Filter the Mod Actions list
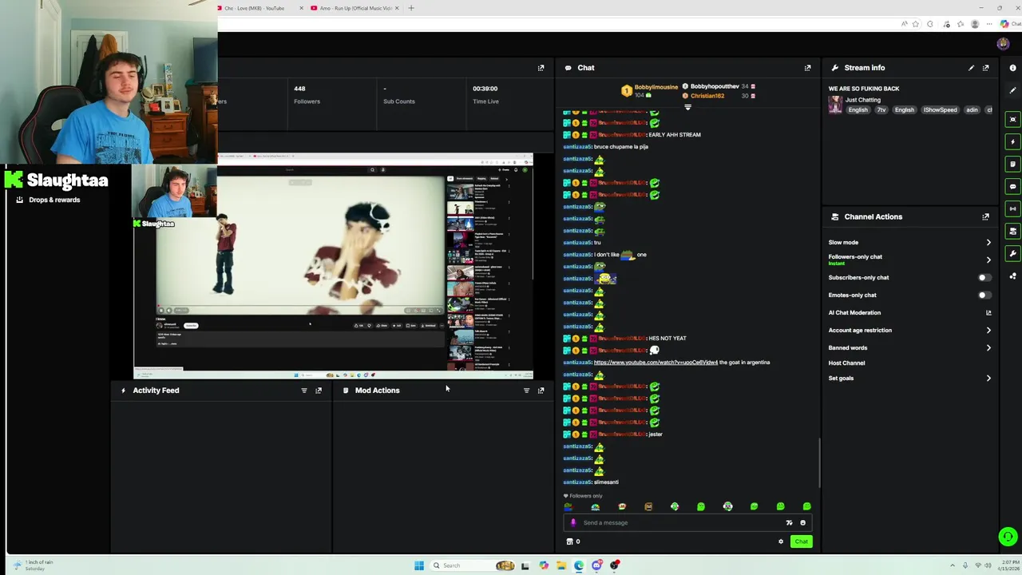 click(526, 391)
